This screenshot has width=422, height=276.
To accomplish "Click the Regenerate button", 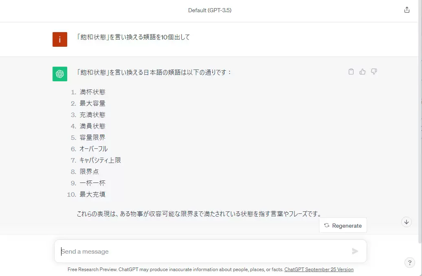I will pos(343,226).
